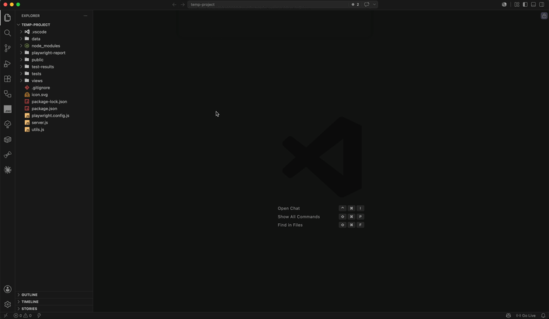Expand the test-results folder
This screenshot has width=549, height=319.
pos(54,66)
